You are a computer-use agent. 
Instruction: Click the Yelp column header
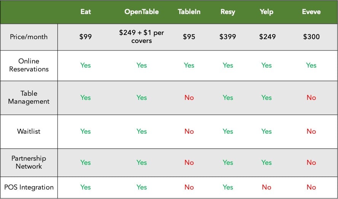tap(266, 12)
